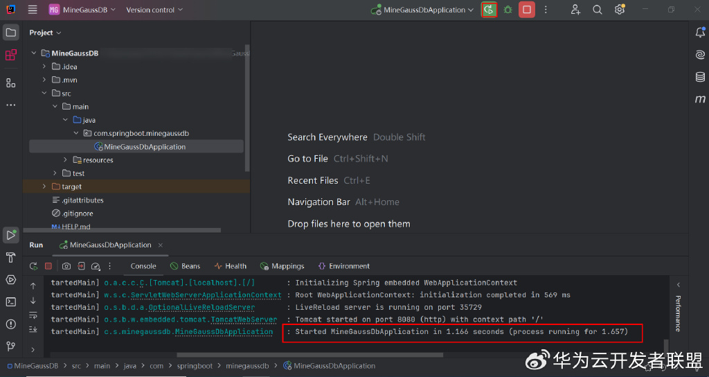The width and height of the screenshot is (709, 377).
Task: Switch to the Mappings tab
Action: 282,266
